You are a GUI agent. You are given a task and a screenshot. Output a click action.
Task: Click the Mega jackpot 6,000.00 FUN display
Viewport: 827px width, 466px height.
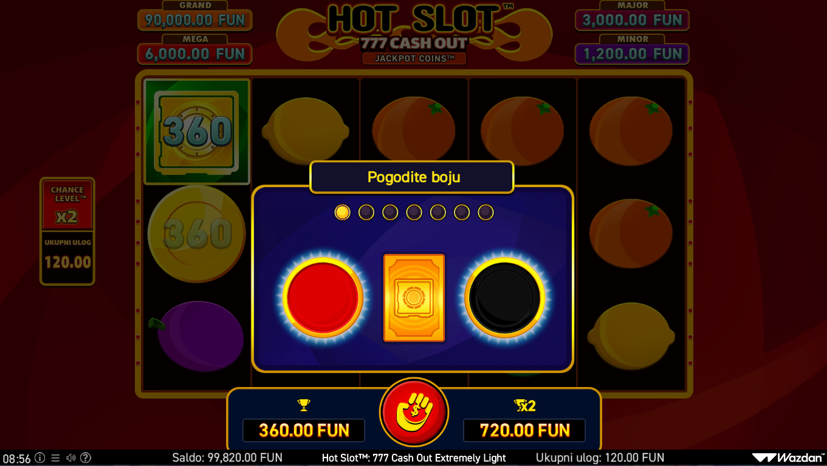point(195,53)
